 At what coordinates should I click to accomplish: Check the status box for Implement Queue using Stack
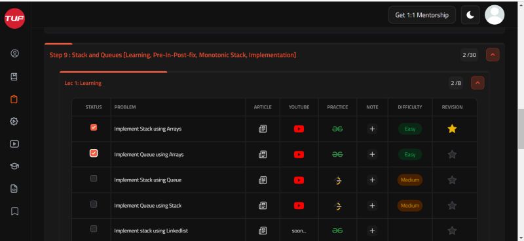[94, 204]
